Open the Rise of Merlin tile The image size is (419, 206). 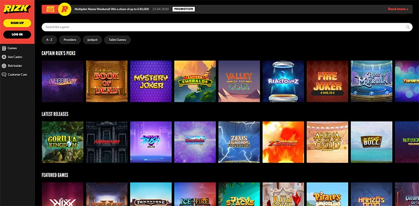click(x=372, y=81)
